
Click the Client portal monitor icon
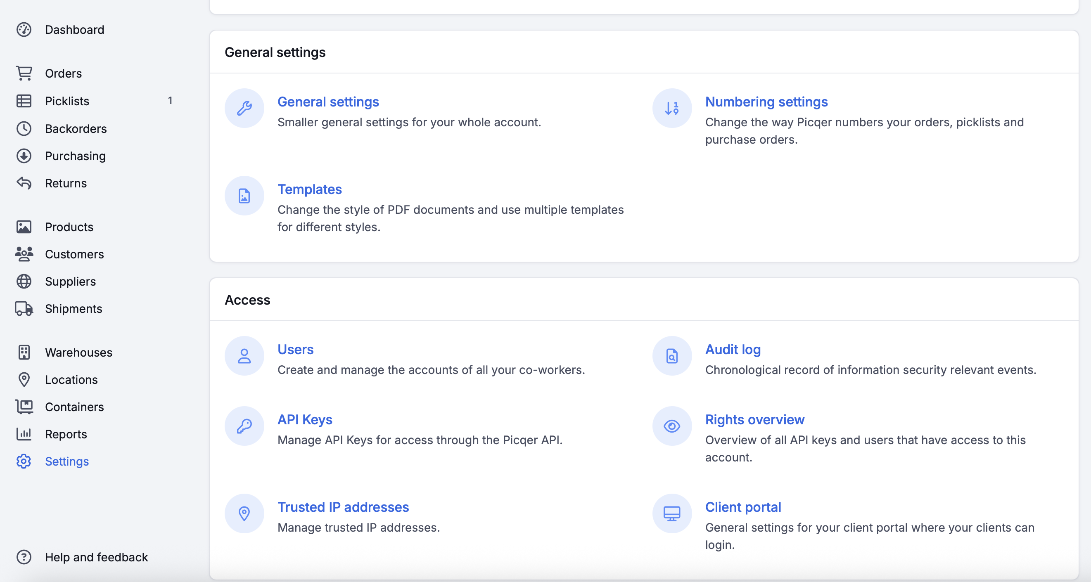[x=672, y=513]
